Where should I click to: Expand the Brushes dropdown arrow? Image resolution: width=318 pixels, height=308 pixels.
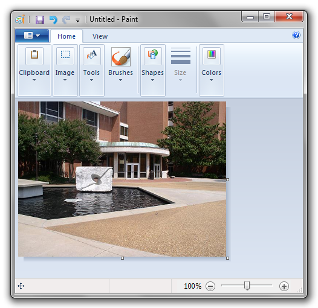coord(120,80)
